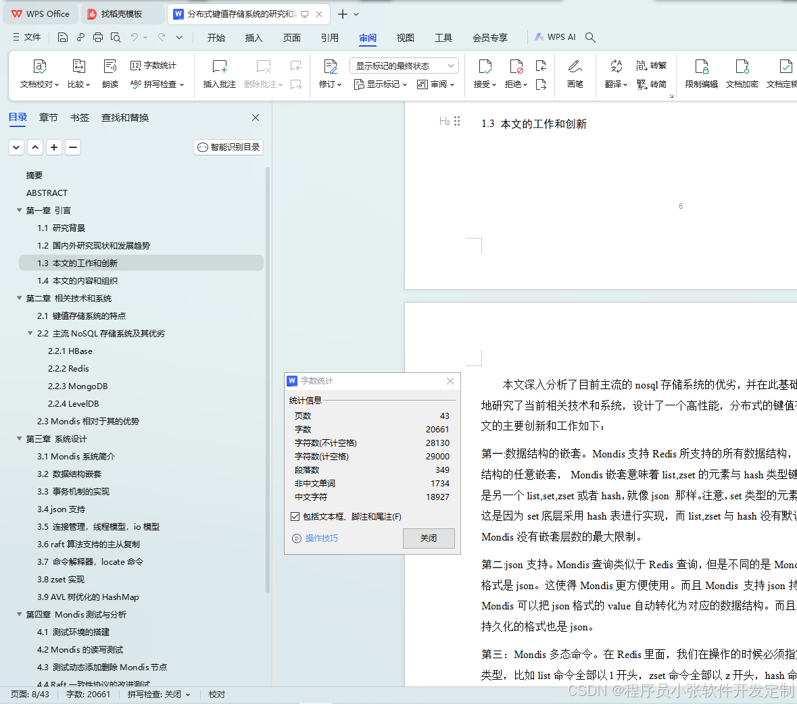Open the 查找和替换 navigation tab
Image resolution: width=797 pixels, height=704 pixels.
point(125,118)
